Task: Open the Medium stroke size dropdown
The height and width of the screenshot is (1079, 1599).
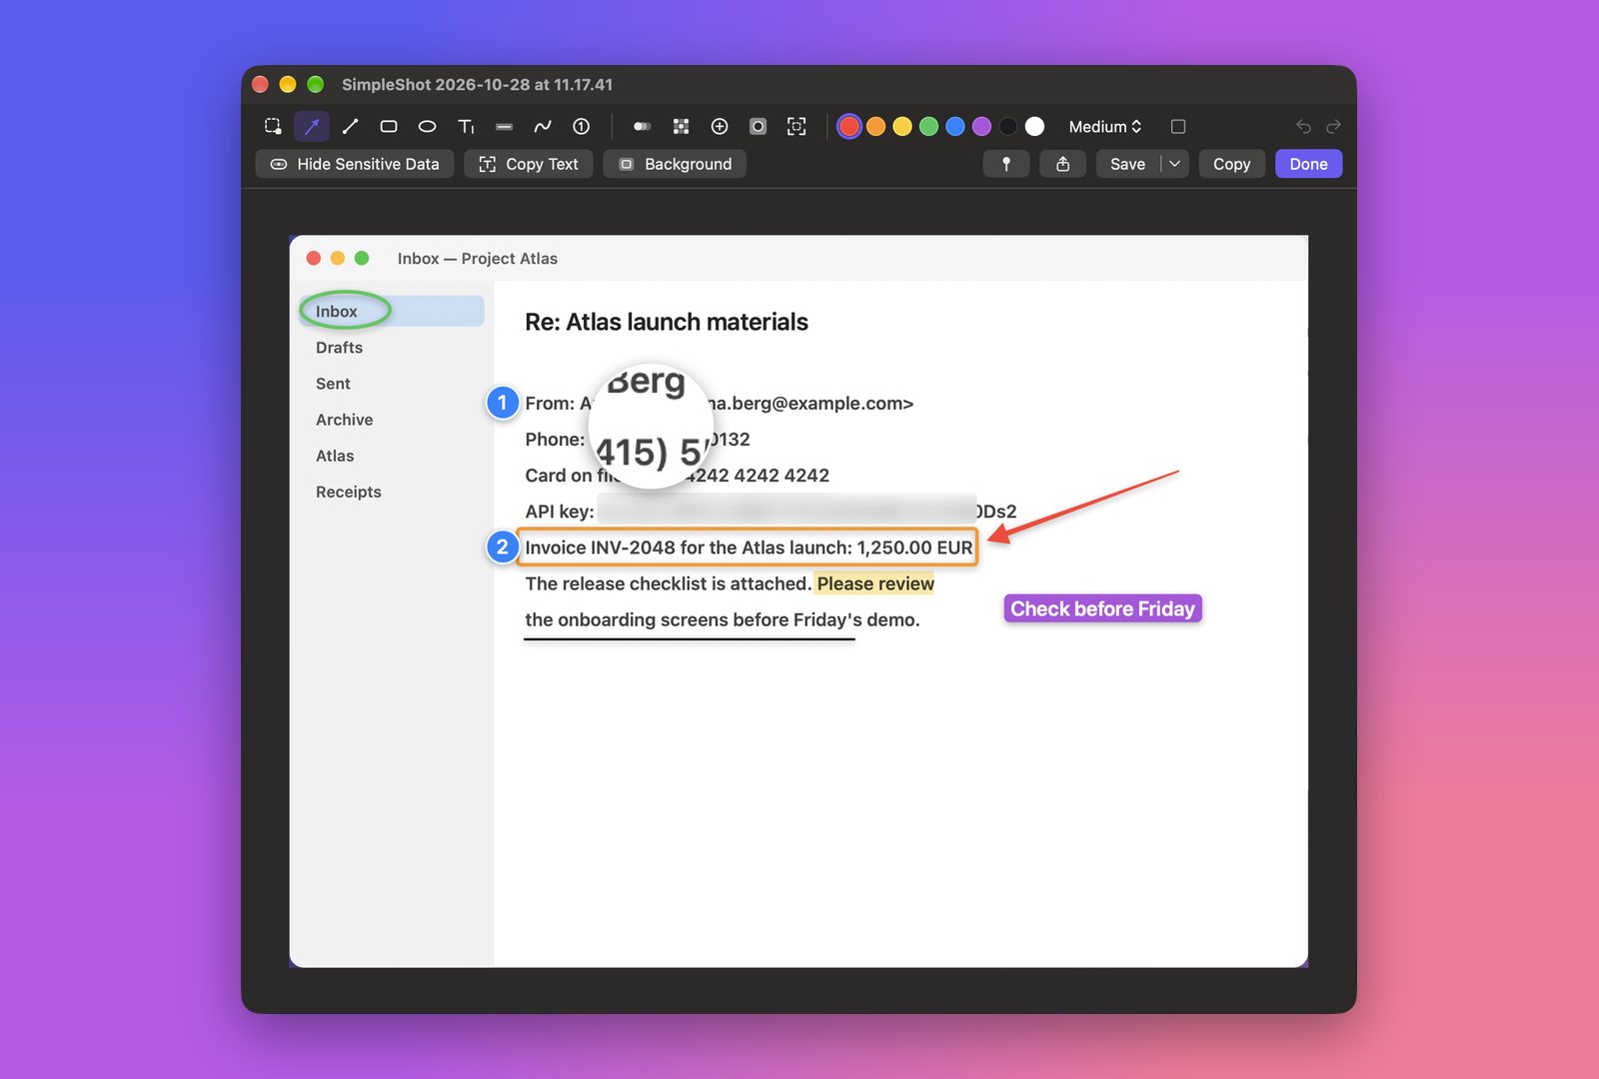Action: pos(1104,126)
